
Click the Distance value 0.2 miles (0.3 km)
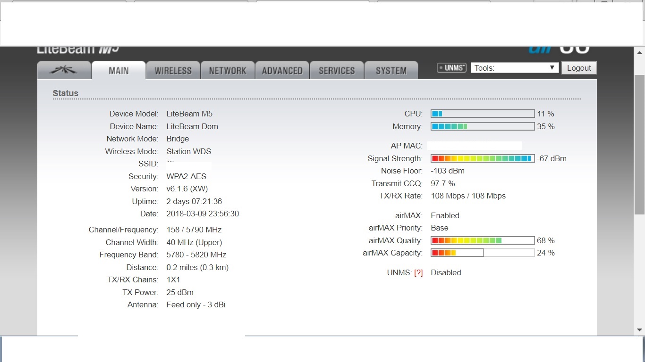(x=197, y=267)
